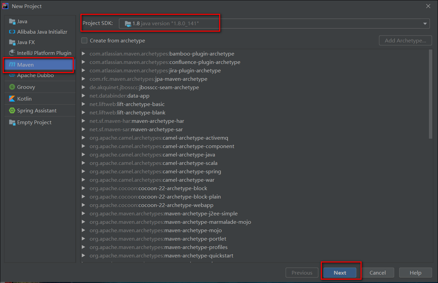The height and width of the screenshot is (283, 438).
Task: Click the Apache Dubbo icon
Action: [x=12, y=75]
